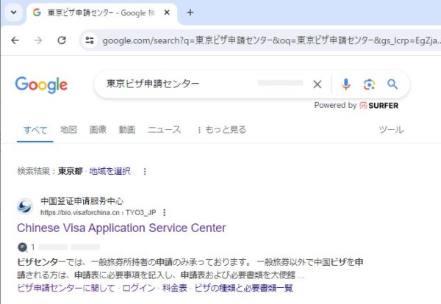Click the site info icon in address bar
The width and height of the screenshot is (441, 304).
pyautogui.click(x=90, y=41)
